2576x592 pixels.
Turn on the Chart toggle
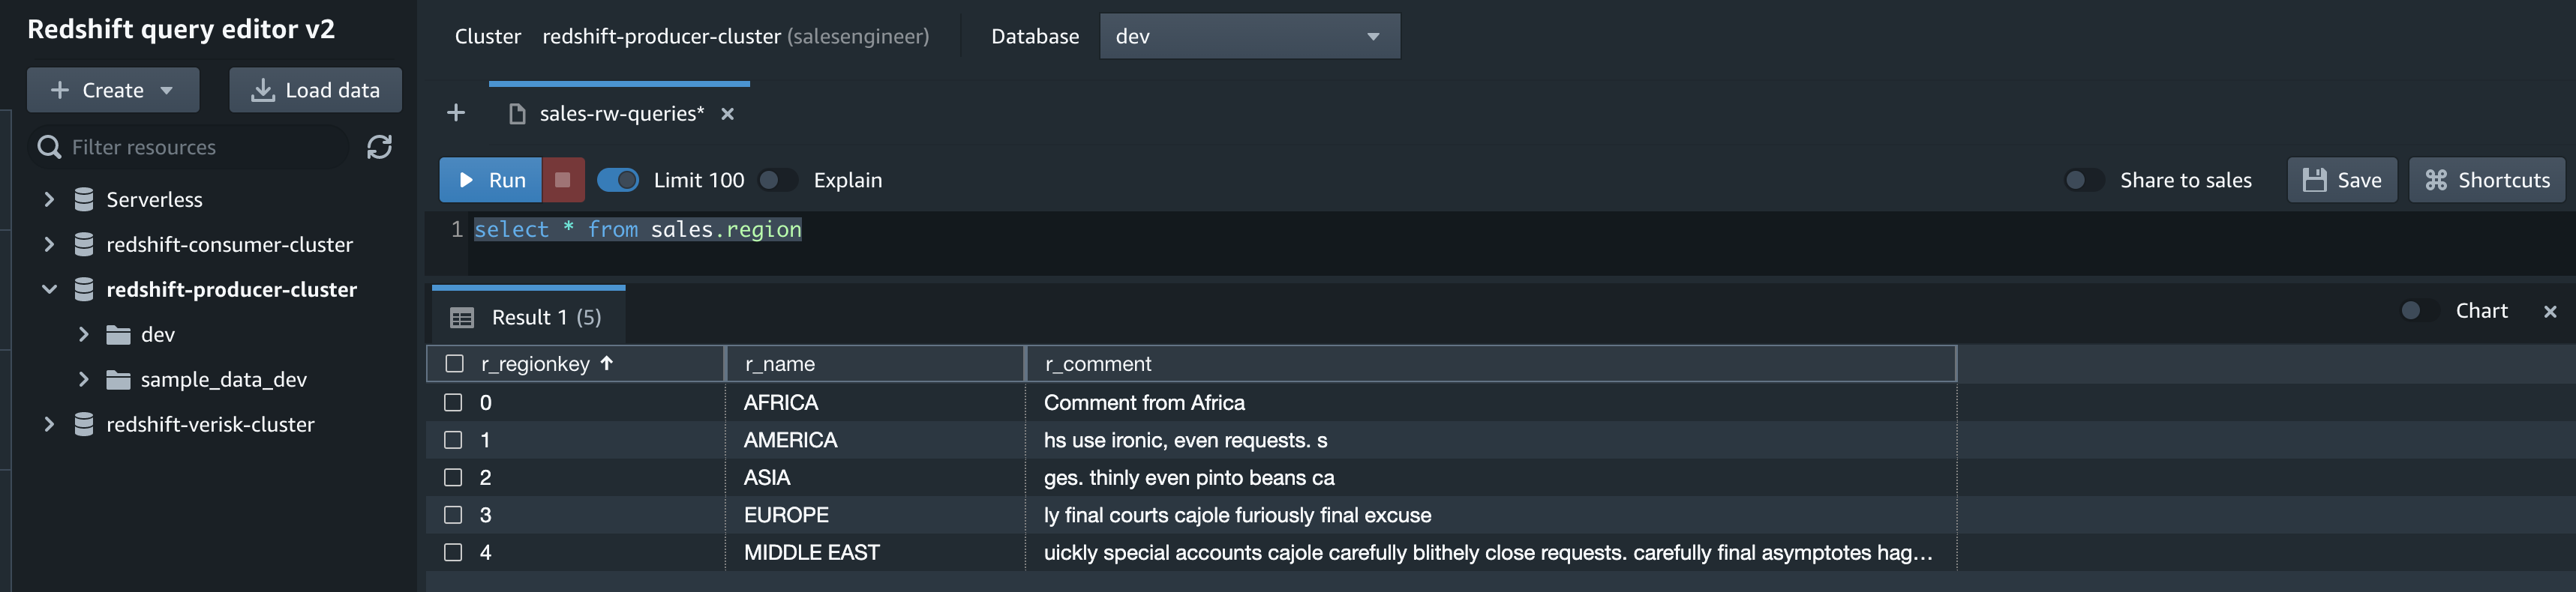click(x=2417, y=310)
